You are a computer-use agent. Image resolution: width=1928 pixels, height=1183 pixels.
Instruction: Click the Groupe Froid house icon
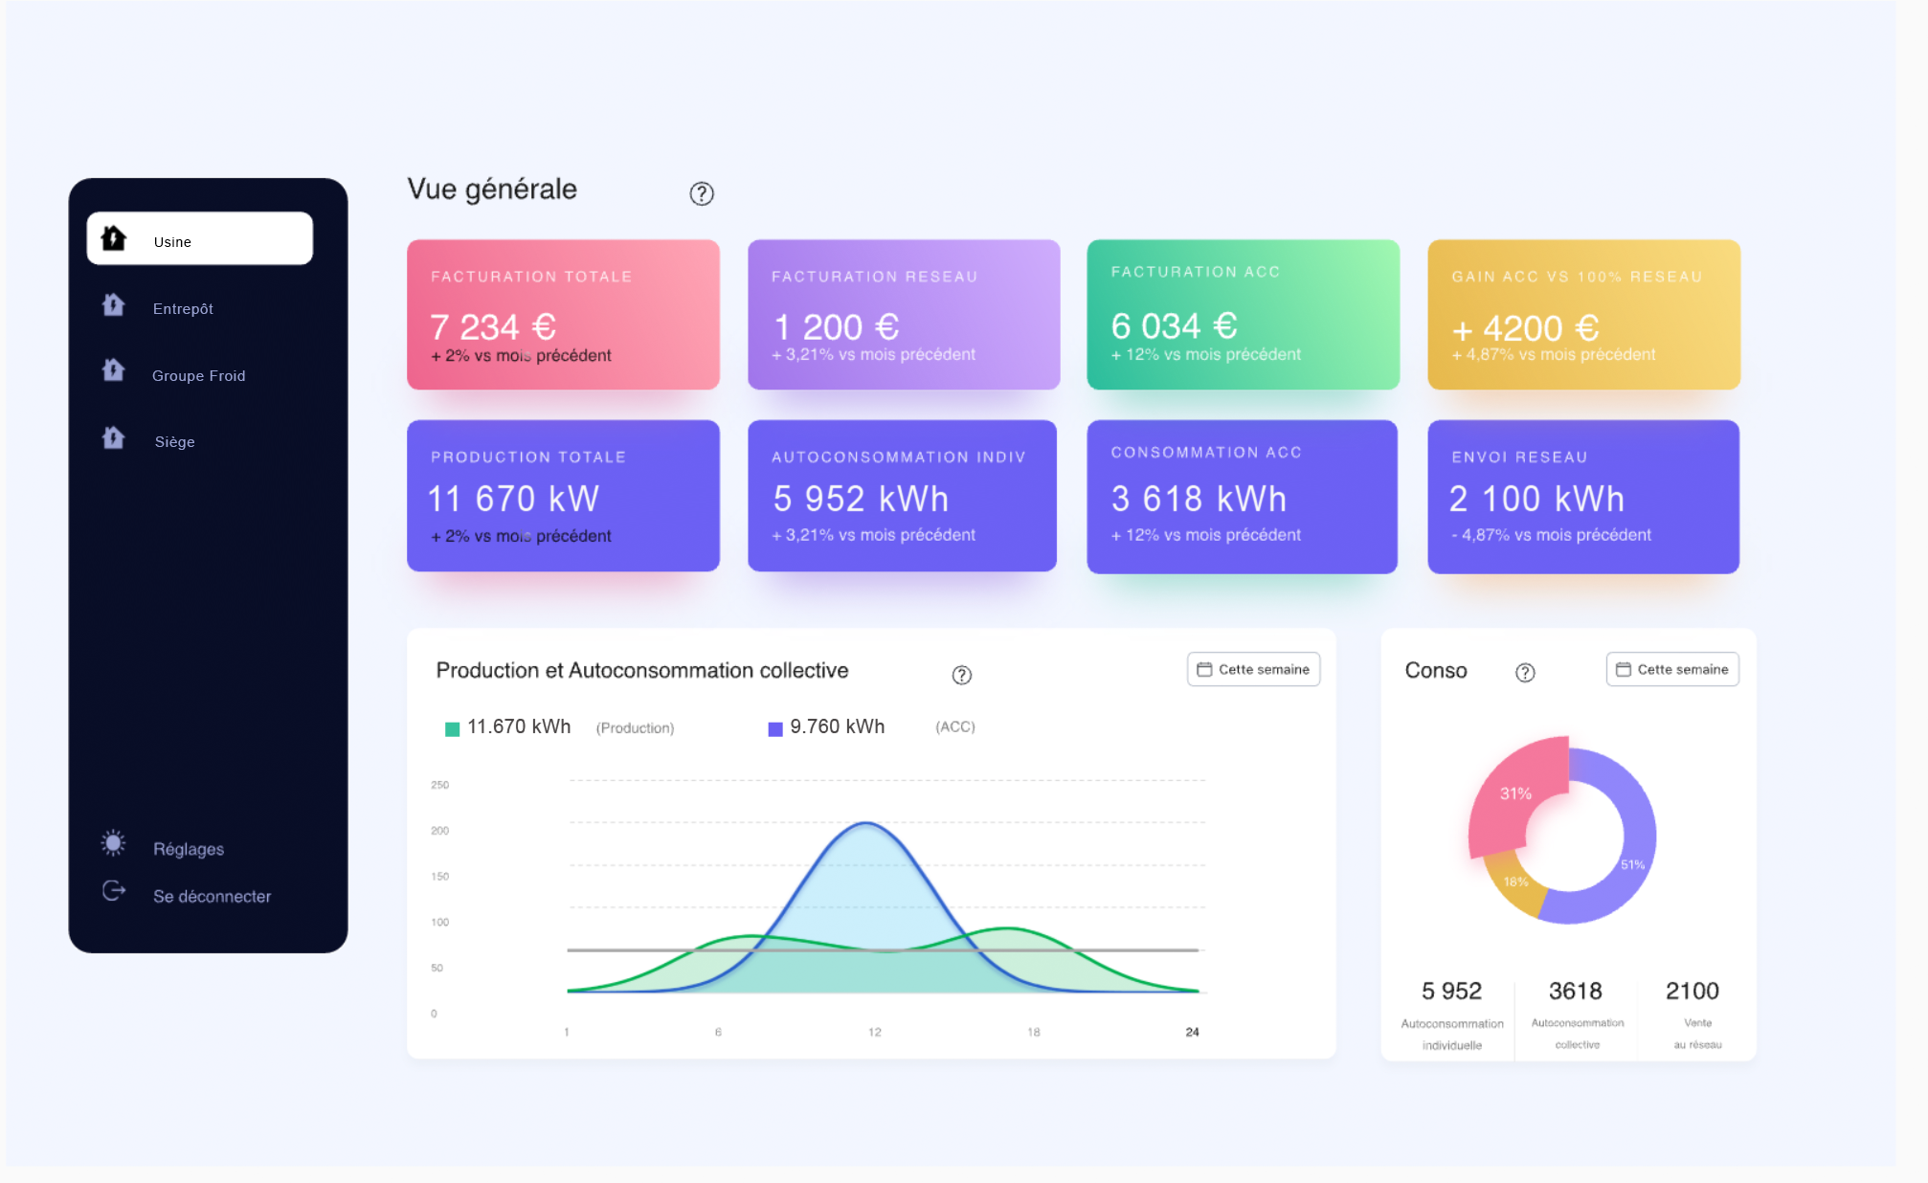(114, 370)
